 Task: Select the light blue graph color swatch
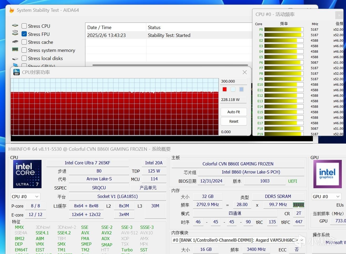point(241,89)
